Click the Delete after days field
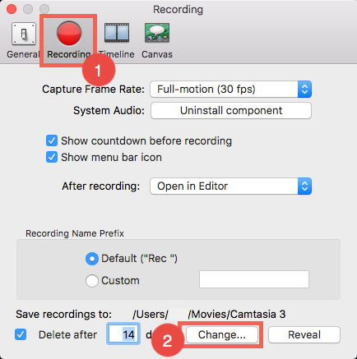 (x=123, y=334)
